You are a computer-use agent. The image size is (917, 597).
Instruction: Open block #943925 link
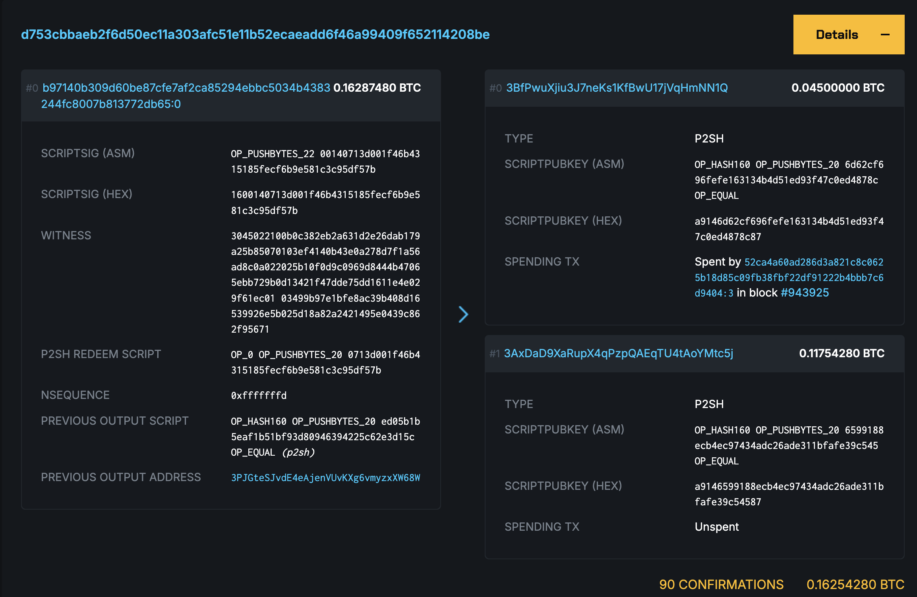coord(805,293)
